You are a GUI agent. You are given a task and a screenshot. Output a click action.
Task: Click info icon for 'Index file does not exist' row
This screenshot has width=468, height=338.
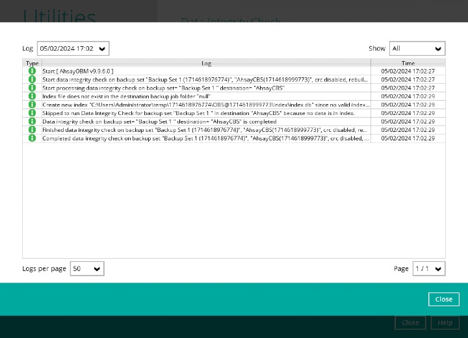[32, 96]
